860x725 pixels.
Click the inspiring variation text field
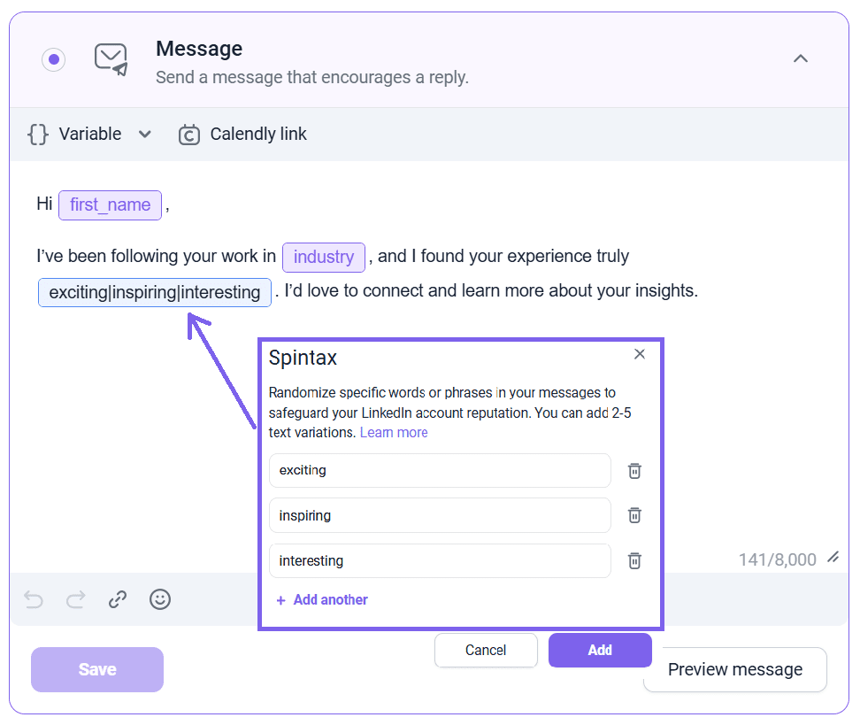click(440, 515)
